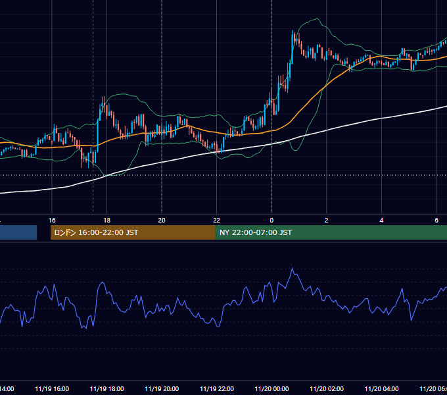The height and width of the screenshot is (395, 447).
Task: Click the 11/19 20:00 time label
Action: pyautogui.click(x=162, y=388)
